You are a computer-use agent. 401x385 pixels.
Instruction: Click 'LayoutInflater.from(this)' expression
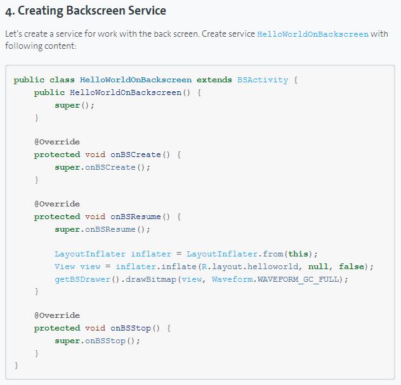249,254
